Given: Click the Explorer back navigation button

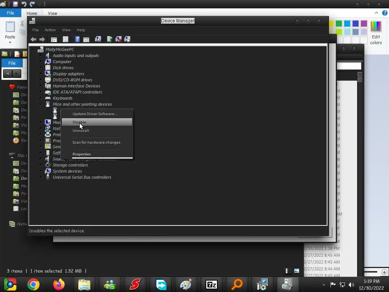Looking at the screenshot, I should pos(8,73).
